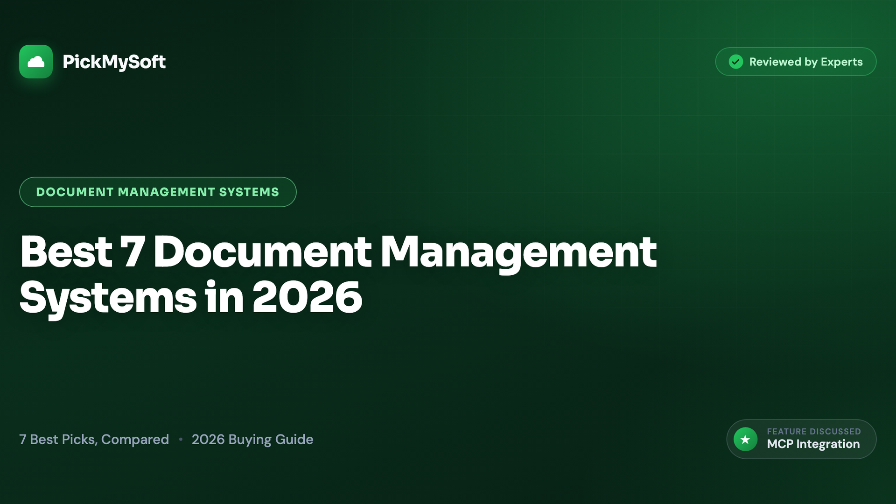
Task: Open the PickMySoft brand name
Action: (114, 62)
